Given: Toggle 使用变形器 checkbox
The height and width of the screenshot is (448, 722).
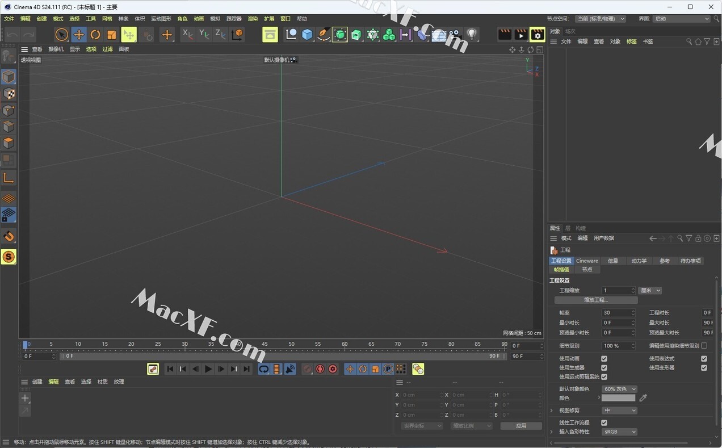Looking at the screenshot, I should coord(704,368).
